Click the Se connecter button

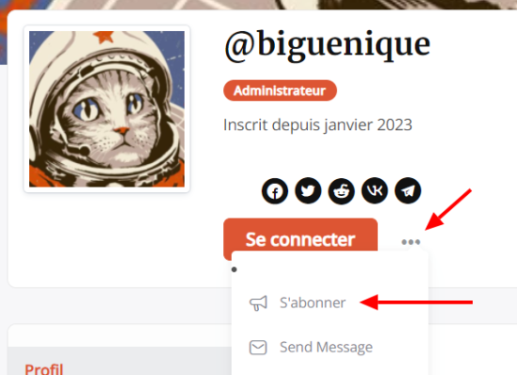[300, 239]
